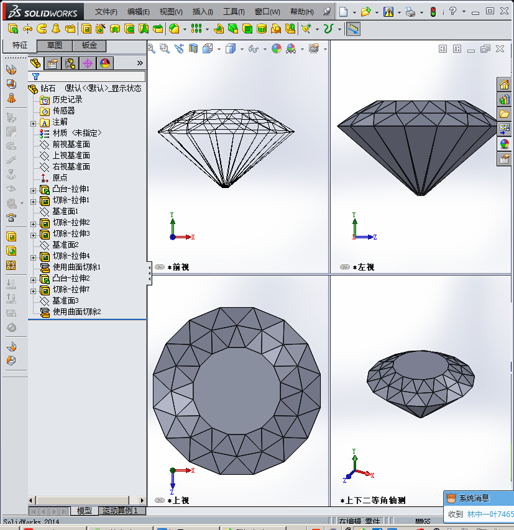Open the 视图(V) menu
The image size is (514, 530).
(171, 12)
